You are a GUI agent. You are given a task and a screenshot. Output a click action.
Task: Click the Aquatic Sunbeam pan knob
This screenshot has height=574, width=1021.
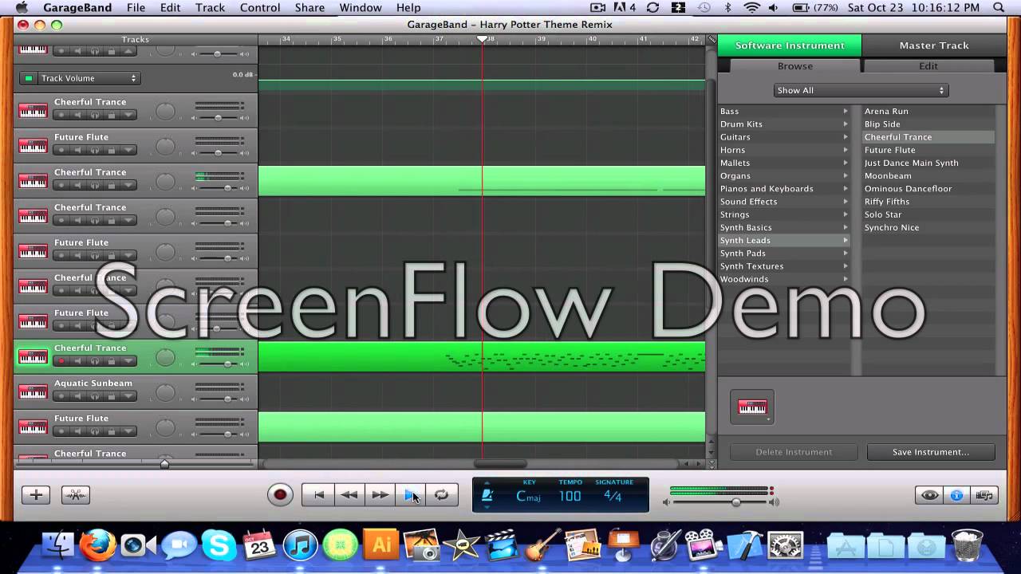tap(165, 392)
